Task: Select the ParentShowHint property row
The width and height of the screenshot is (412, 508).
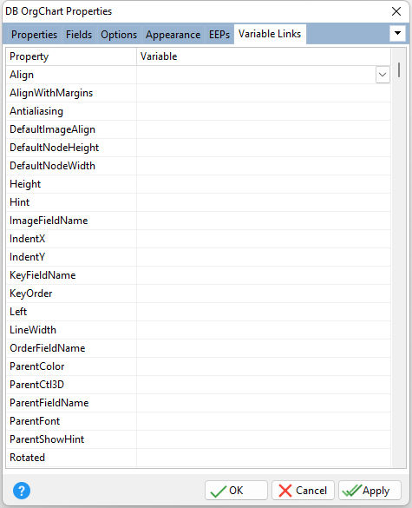Action: [x=198, y=439]
